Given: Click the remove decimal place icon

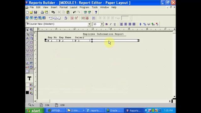Looking at the screenshot, I should click(x=157, y=24).
